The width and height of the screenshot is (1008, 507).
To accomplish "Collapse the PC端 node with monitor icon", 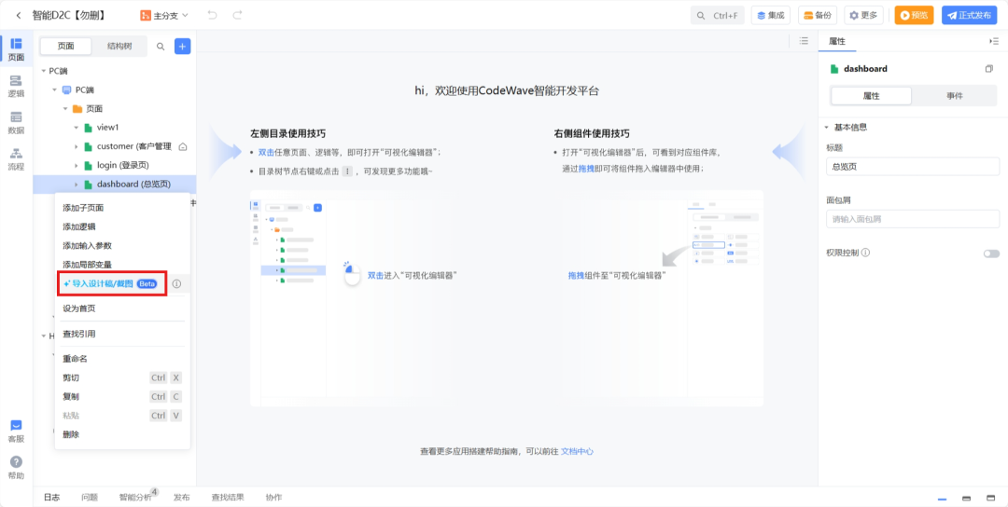I will point(55,89).
